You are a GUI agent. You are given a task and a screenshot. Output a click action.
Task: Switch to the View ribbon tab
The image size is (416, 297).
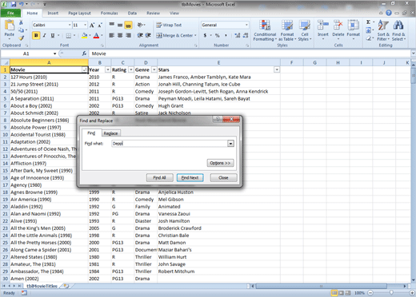pyautogui.click(x=174, y=13)
